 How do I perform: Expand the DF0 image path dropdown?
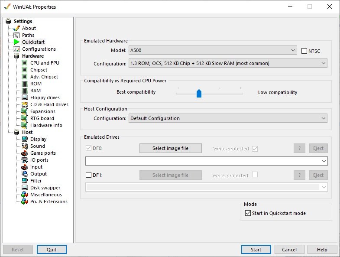pos(324,161)
